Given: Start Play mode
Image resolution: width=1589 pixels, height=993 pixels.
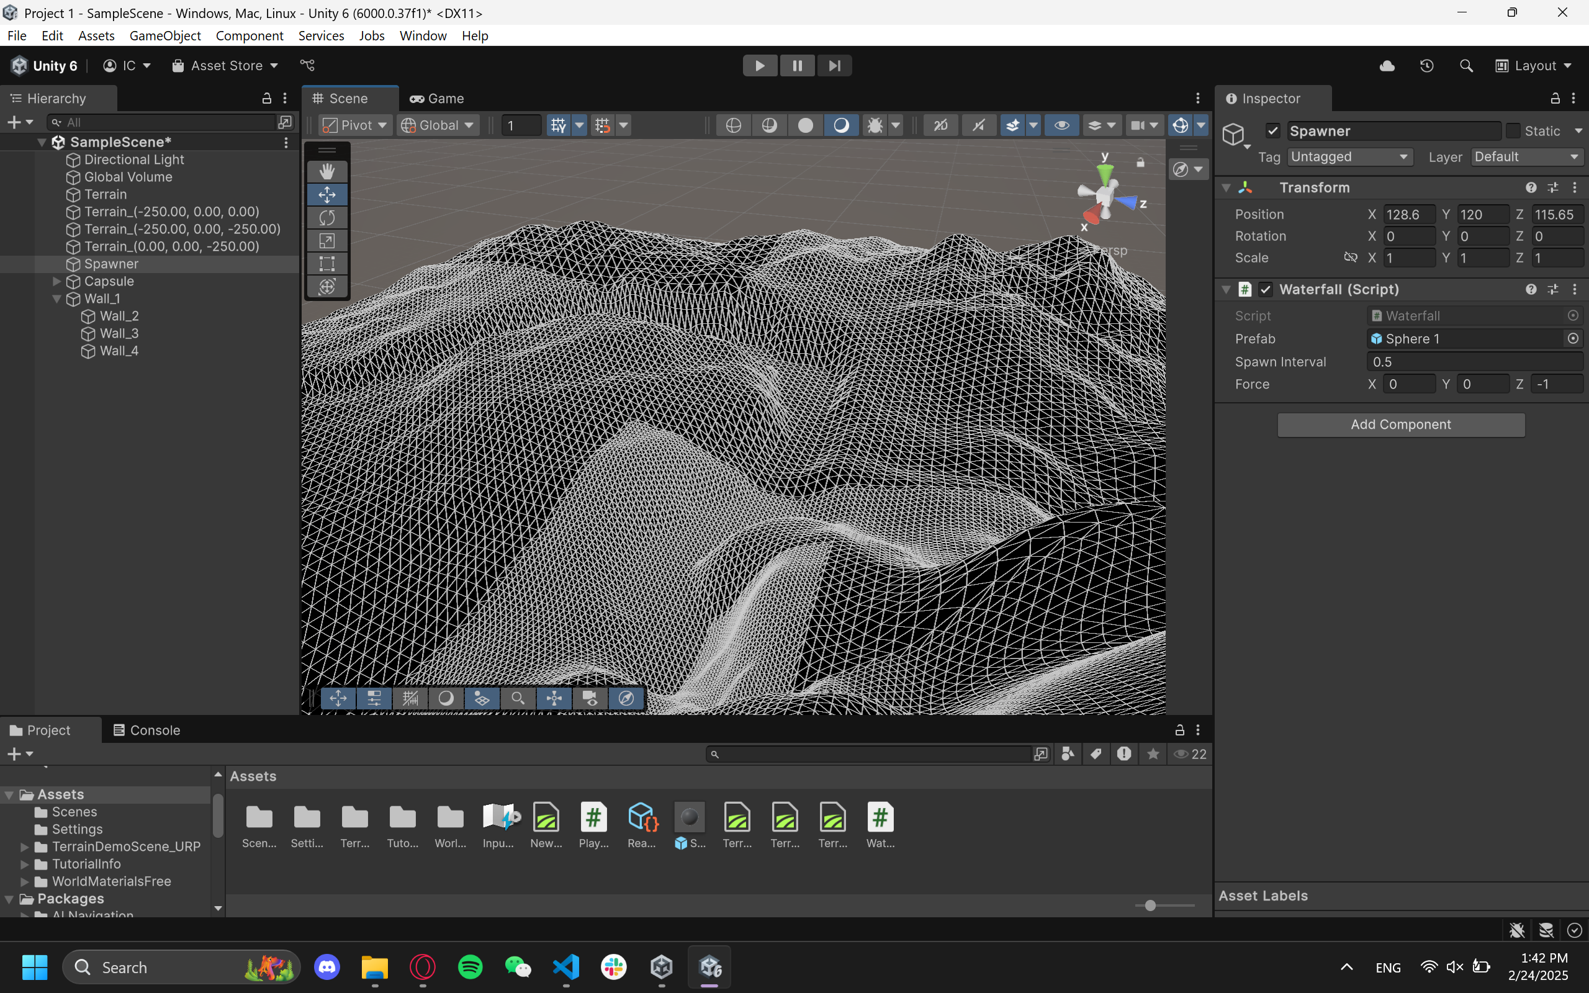Looking at the screenshot, I should (760, 66).
